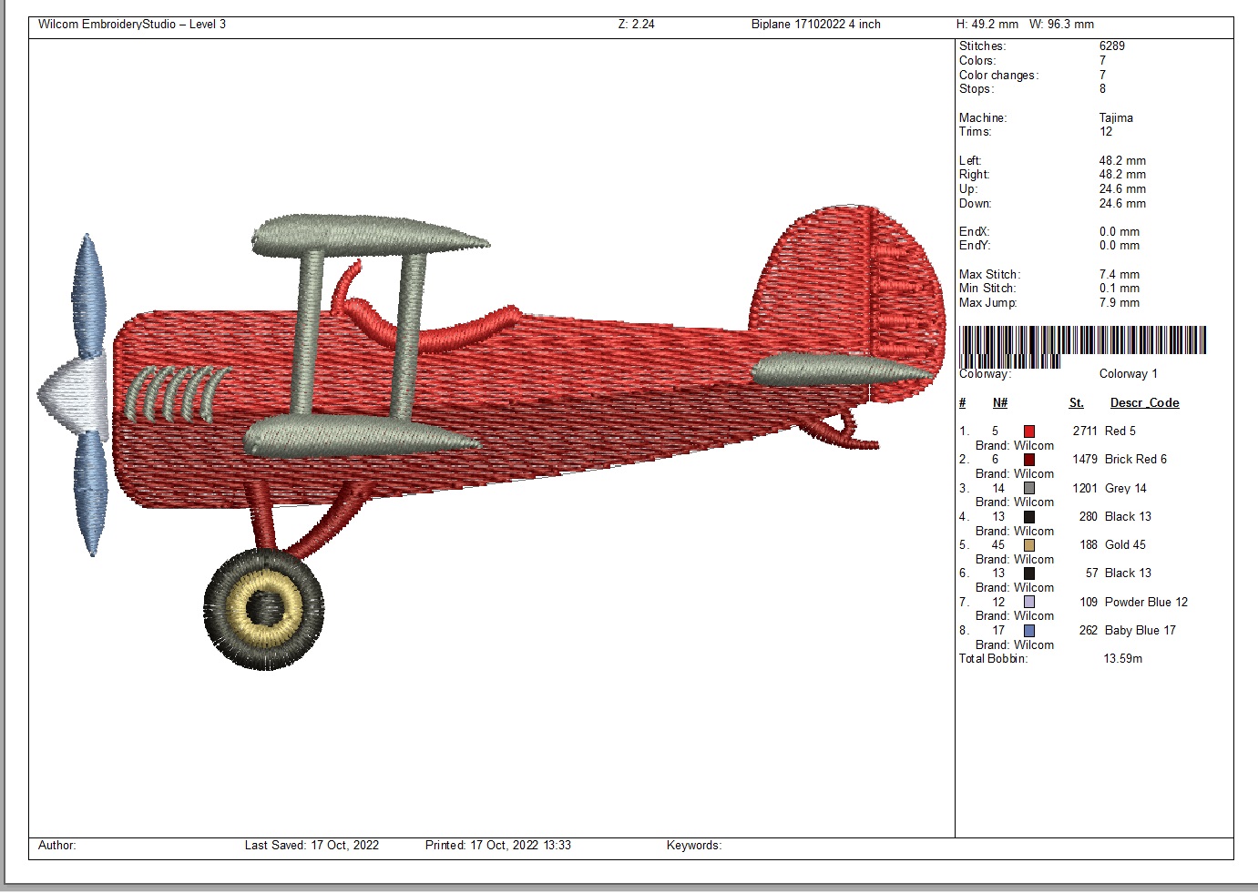
Task: Click the Total Bobbin value 13.59m
Action: click(x=1122, y=659)
